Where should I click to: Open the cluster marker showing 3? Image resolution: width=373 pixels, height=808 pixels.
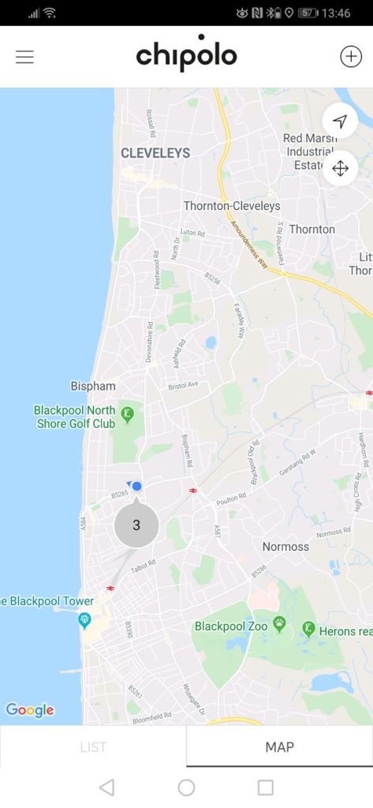[136, 524]
